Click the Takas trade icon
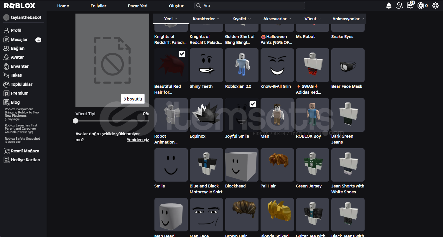This screenshot has width=443, height=237. coord(6,75)
